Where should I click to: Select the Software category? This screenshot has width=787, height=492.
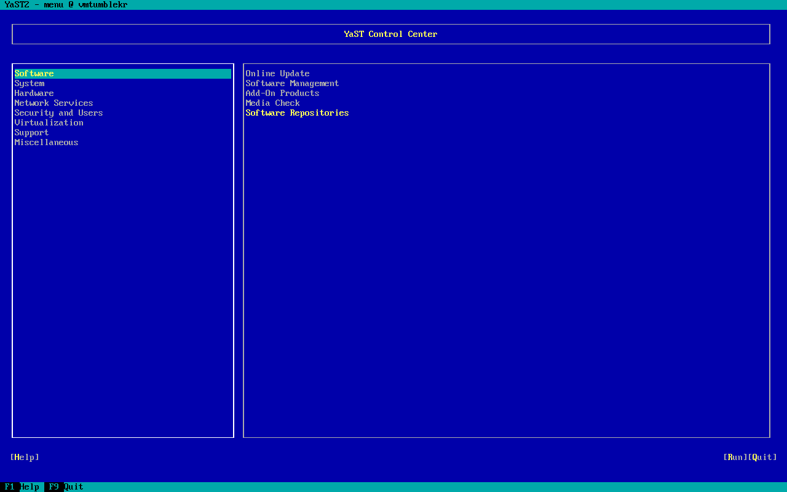[123, 74]
